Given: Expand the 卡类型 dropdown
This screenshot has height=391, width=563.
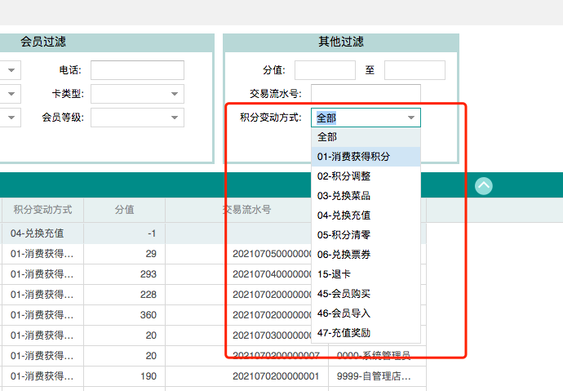Looking at the screenshot, I should tap(175, 94).
